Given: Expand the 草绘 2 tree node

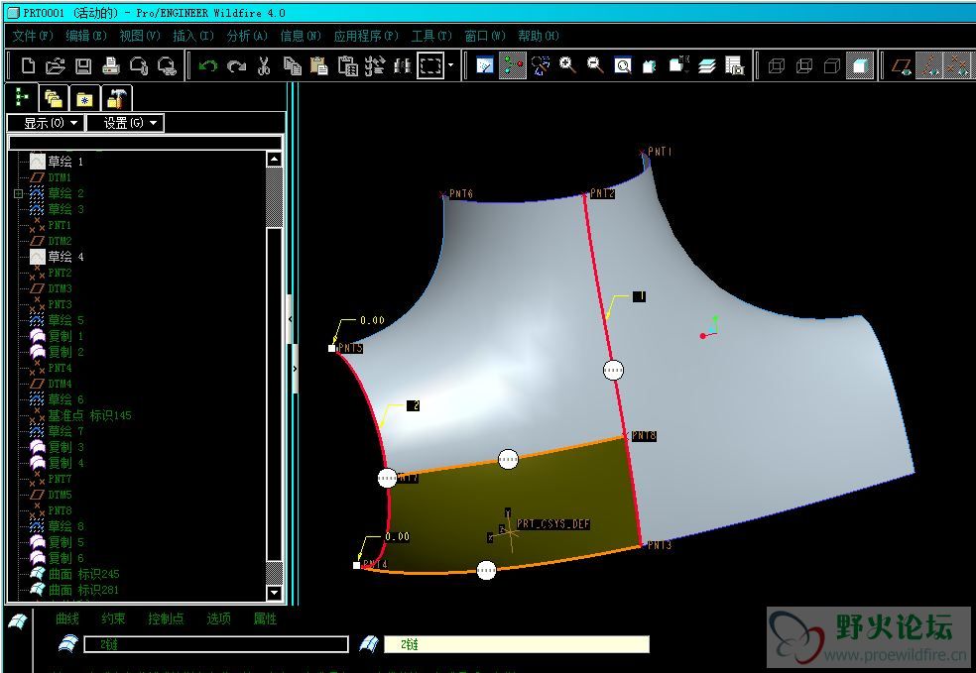Looking at the screenshot, I should pos(18,193).
